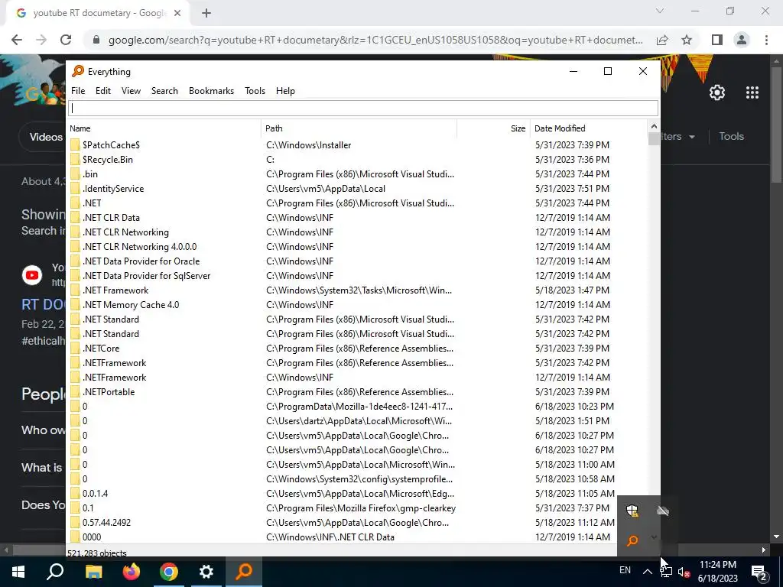783x587 pixels.
Task: Open Settings from the taskbar
Action: (206, 572)
